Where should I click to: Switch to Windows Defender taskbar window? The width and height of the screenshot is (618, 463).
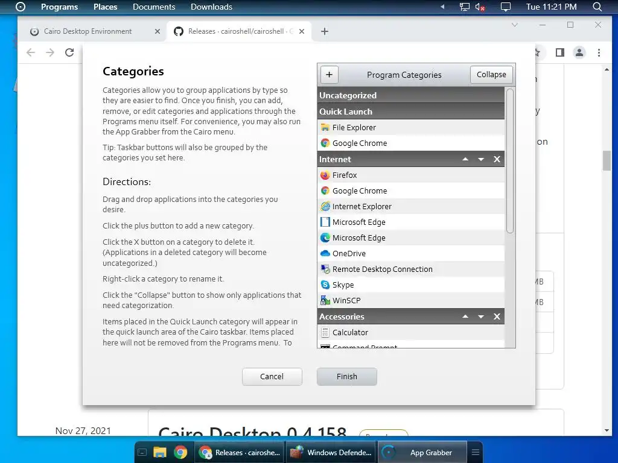[x=331, y=452]
